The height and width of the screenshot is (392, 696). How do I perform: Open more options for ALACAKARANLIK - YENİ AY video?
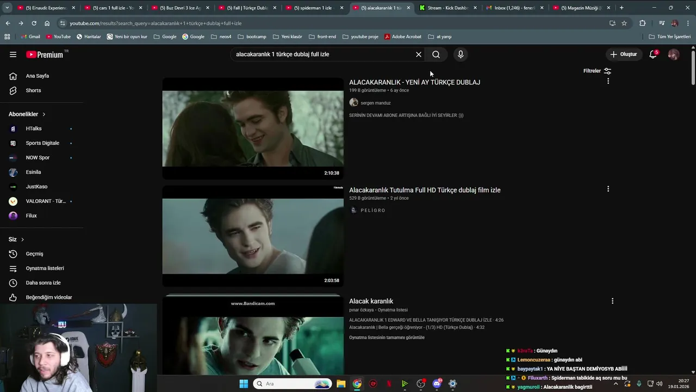608,81
